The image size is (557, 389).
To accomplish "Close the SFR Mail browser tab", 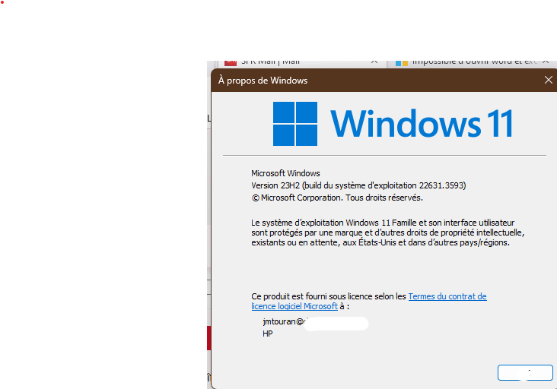I will (x=374, y=62).
